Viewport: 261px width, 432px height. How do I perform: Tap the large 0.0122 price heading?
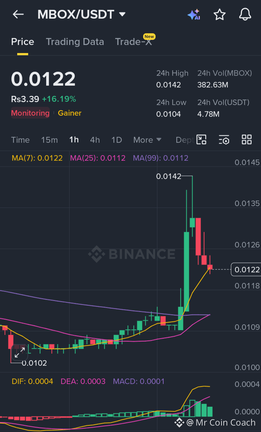(x=43, y=79)
